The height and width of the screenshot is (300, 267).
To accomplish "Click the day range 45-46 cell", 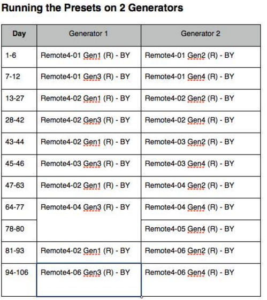I will 19,165.
